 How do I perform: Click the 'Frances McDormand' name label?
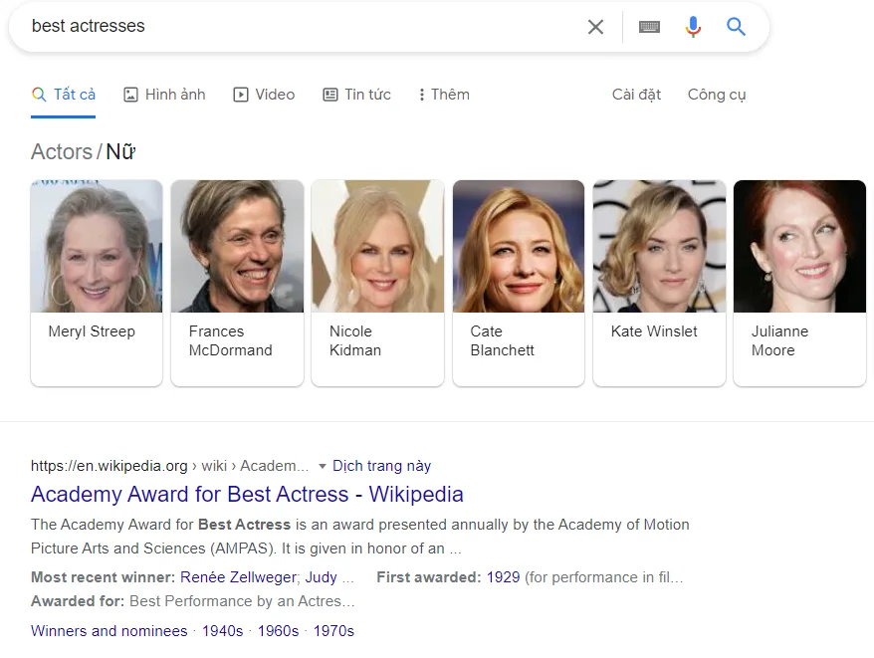[x=230, y=340]
